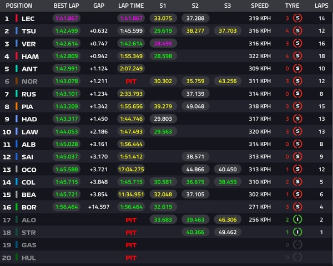Image resolution: width=333 pixels, height=266 pixels.
Task: Click the empty tyre icon in HUL's row
Action: [x=297, y=257]
